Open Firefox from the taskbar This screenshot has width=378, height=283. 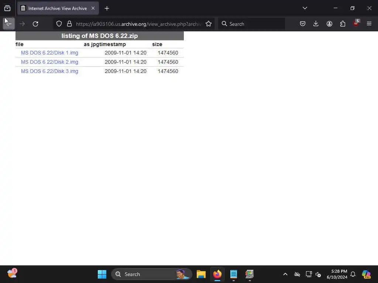pyautogui.click(x=217, y=274)
